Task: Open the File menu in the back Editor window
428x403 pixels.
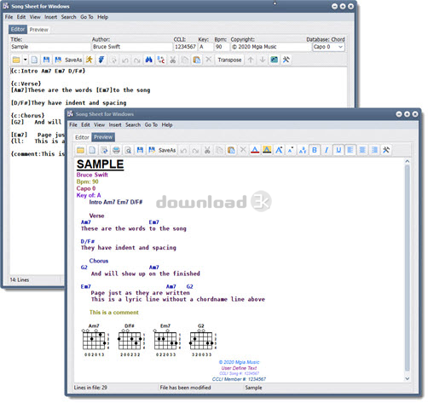Action: click(9, 17)
